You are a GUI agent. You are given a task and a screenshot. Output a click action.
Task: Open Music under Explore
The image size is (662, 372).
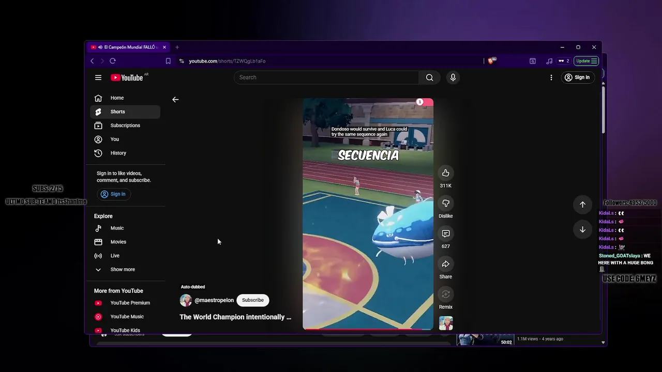coord(125,228)
